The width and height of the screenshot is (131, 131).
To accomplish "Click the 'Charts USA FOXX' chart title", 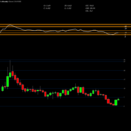I will [x=15, y=2].
